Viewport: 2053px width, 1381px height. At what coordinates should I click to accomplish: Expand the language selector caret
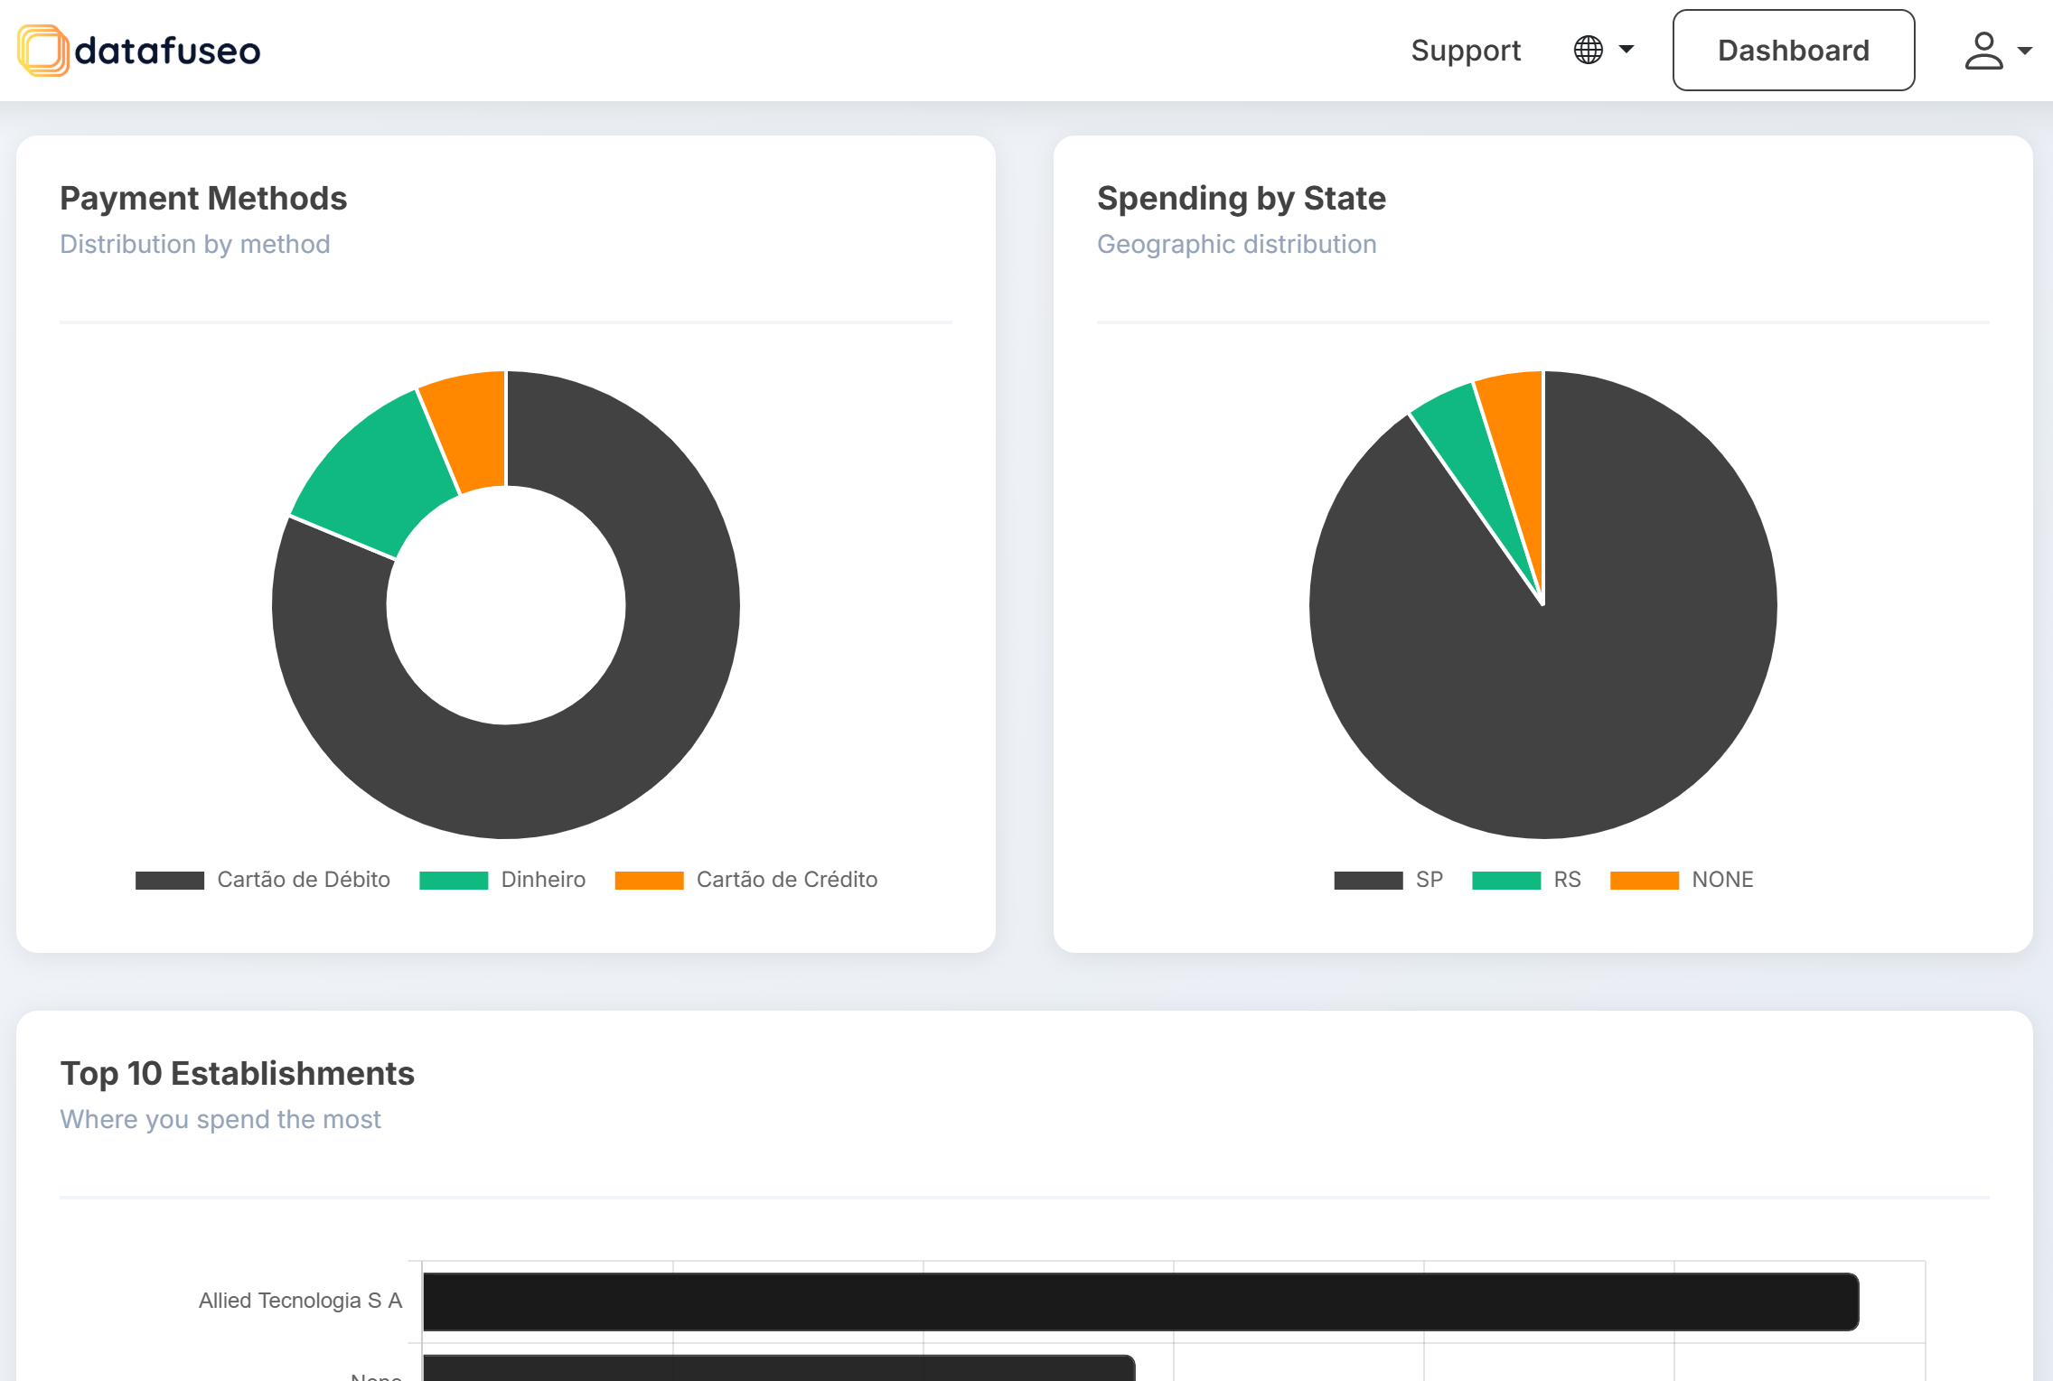(x=1626, y=50)
